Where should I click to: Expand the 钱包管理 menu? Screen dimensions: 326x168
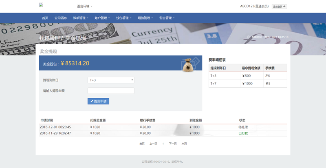124,18
